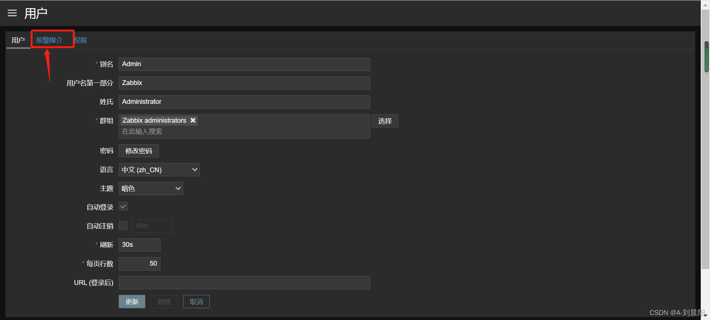
Task: Select the 用户 tab
Action: pyautogui.click(x=18, y=40)
